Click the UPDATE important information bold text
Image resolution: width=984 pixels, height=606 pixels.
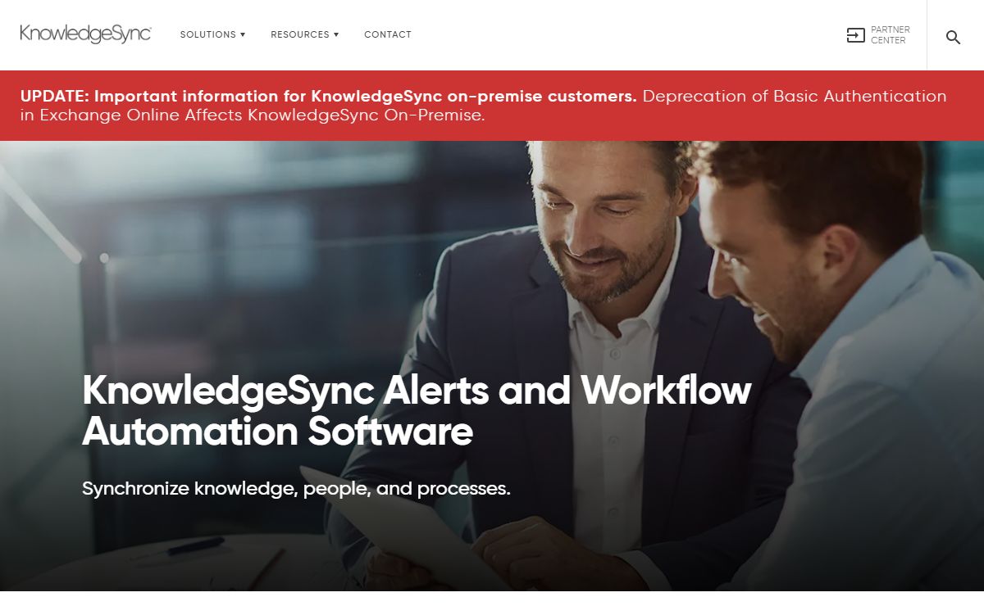[x=329, y=96]
